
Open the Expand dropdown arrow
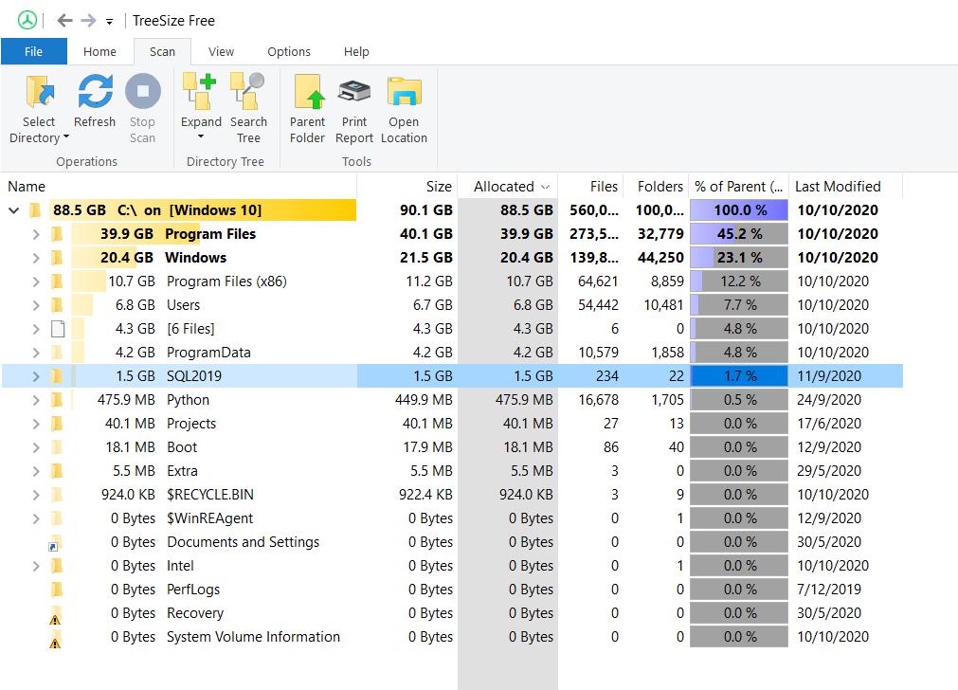tap(200, 136)
